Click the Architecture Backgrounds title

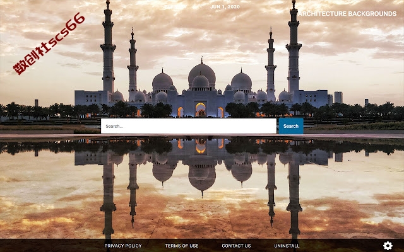click(347, 14)
